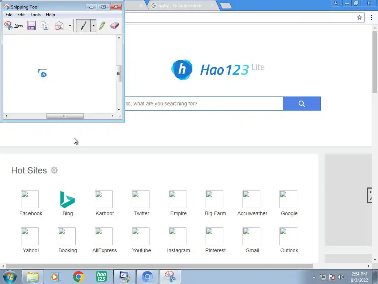
Task: Open Windows Media Player from taskbar
Action: pos(55,277)
